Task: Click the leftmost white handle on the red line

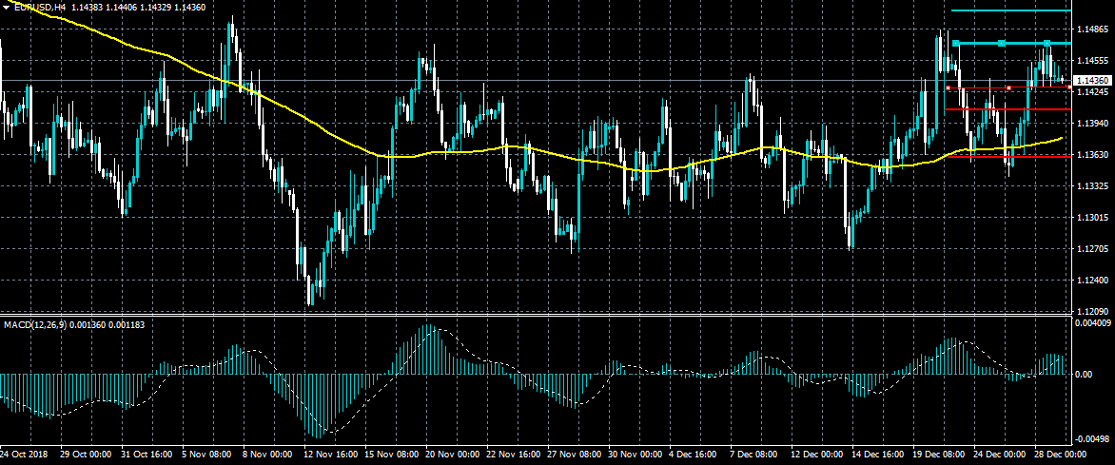Action: [x=948, y=88]
